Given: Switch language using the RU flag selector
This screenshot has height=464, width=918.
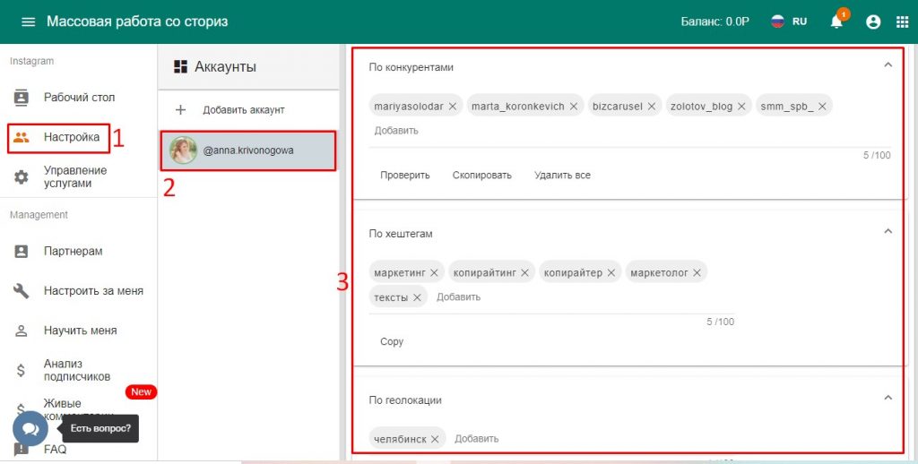Looking at the screenshot, I should point(790,21).
